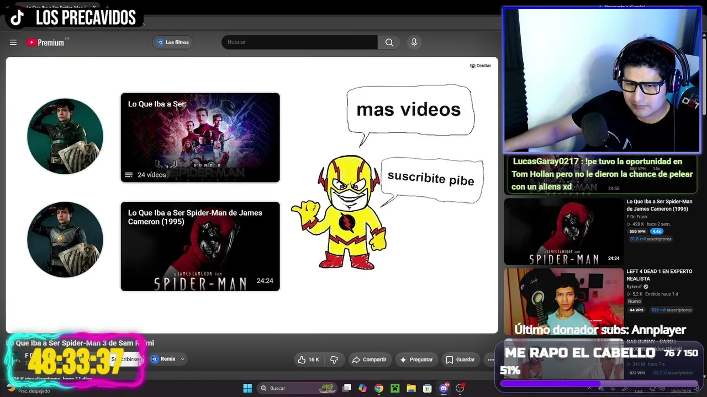Click the 106 mil suscriptores stat
The image size is (707, 397).
click(671, 310)
